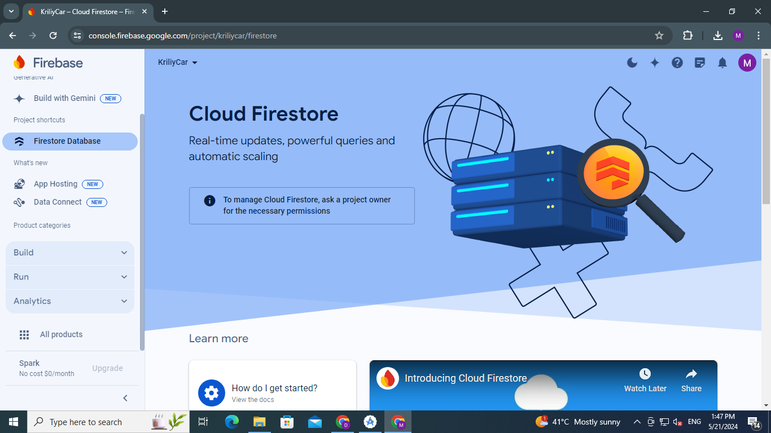
Task: Bookmark page with star icon
Action: 659,36
